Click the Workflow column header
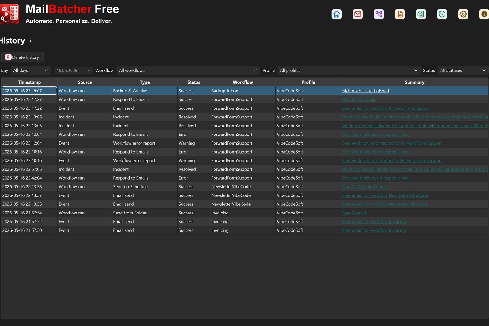489x326 pixels. [243, 82]
